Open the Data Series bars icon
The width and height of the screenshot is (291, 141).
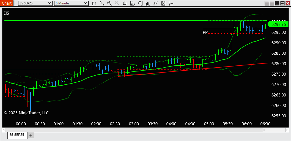pyautogui.click(x=148, y=3)
